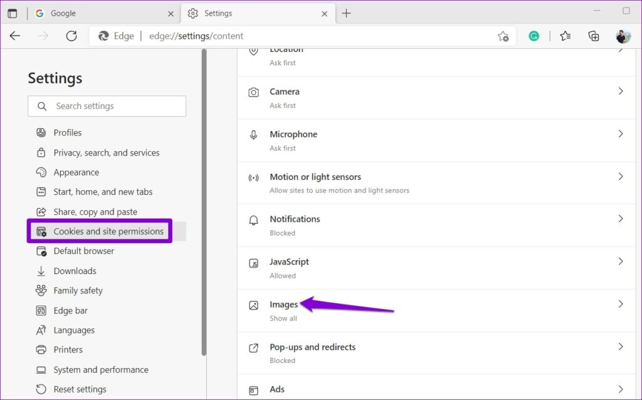Click the Motion or light sensors icon
Image resolution: width=642 pixels, height=400 pixels.
click(x=253, y=176)
